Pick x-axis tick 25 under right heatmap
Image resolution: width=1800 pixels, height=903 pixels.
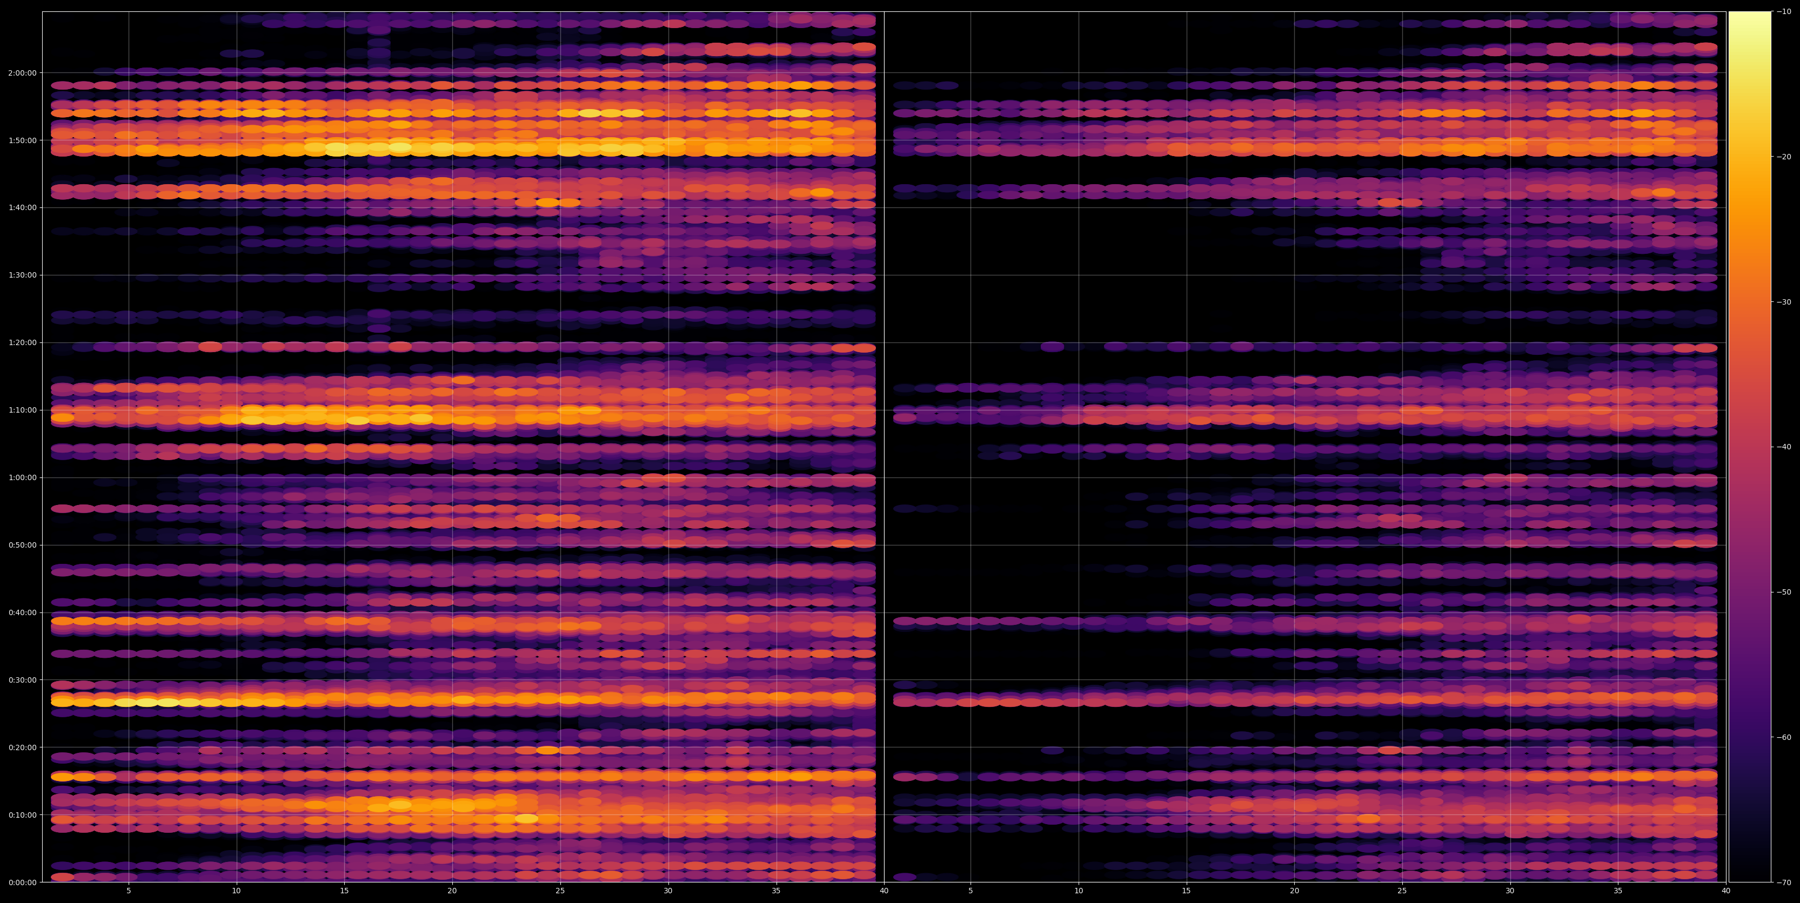[1402, 891]
